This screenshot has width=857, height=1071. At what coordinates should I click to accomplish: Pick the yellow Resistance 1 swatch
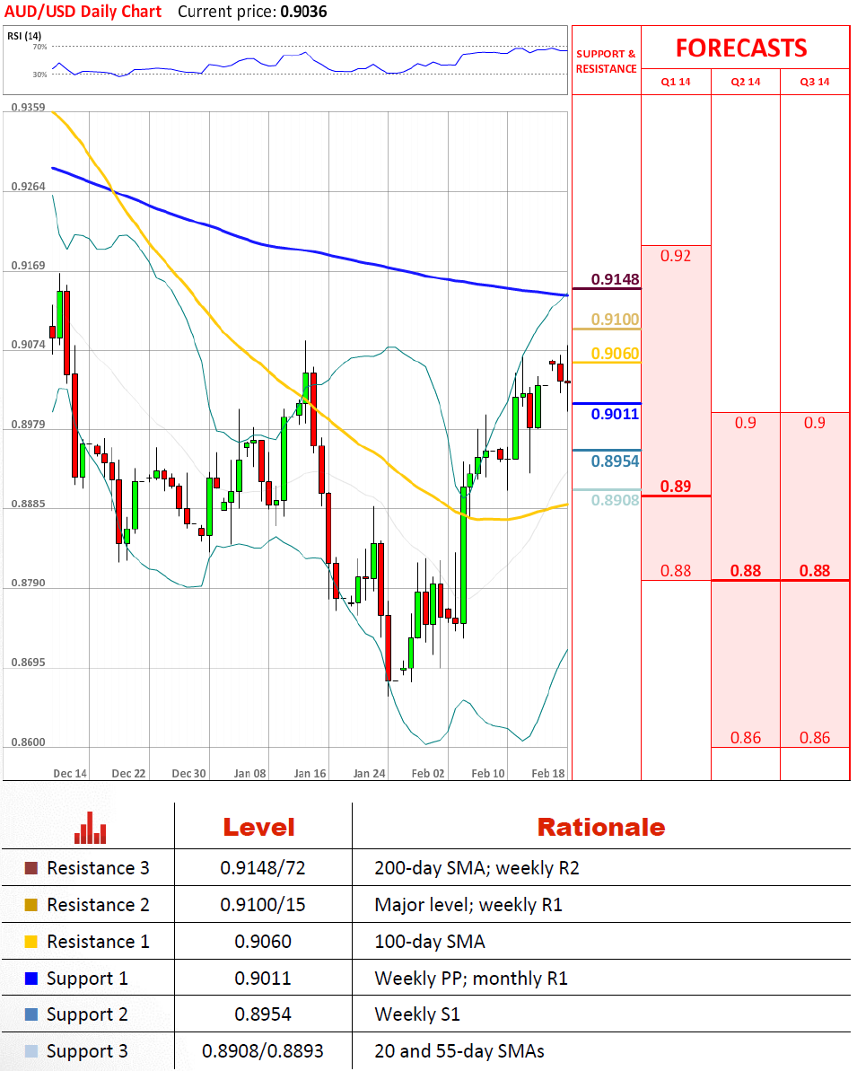pyautogui.click(x=31, y=942)
